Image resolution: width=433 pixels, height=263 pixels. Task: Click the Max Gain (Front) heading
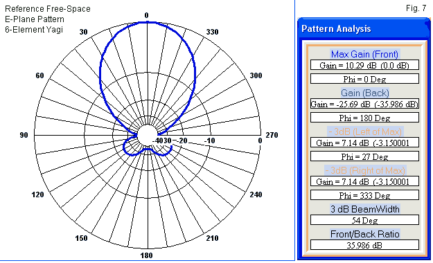(x=364, y=54)
